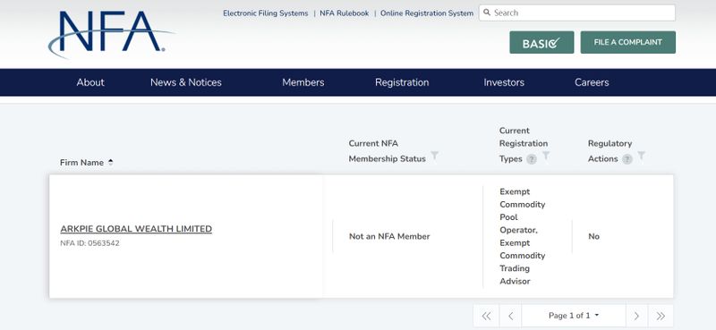Open the Careers menu
716x330 pixels.
(592, 82)
